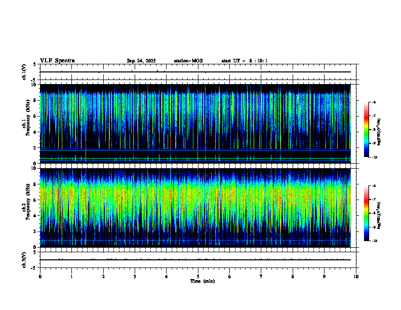Click the ch.1 frequency axis '8' tick label
Viewport: 401px width, 310px height.
[36, 100]
